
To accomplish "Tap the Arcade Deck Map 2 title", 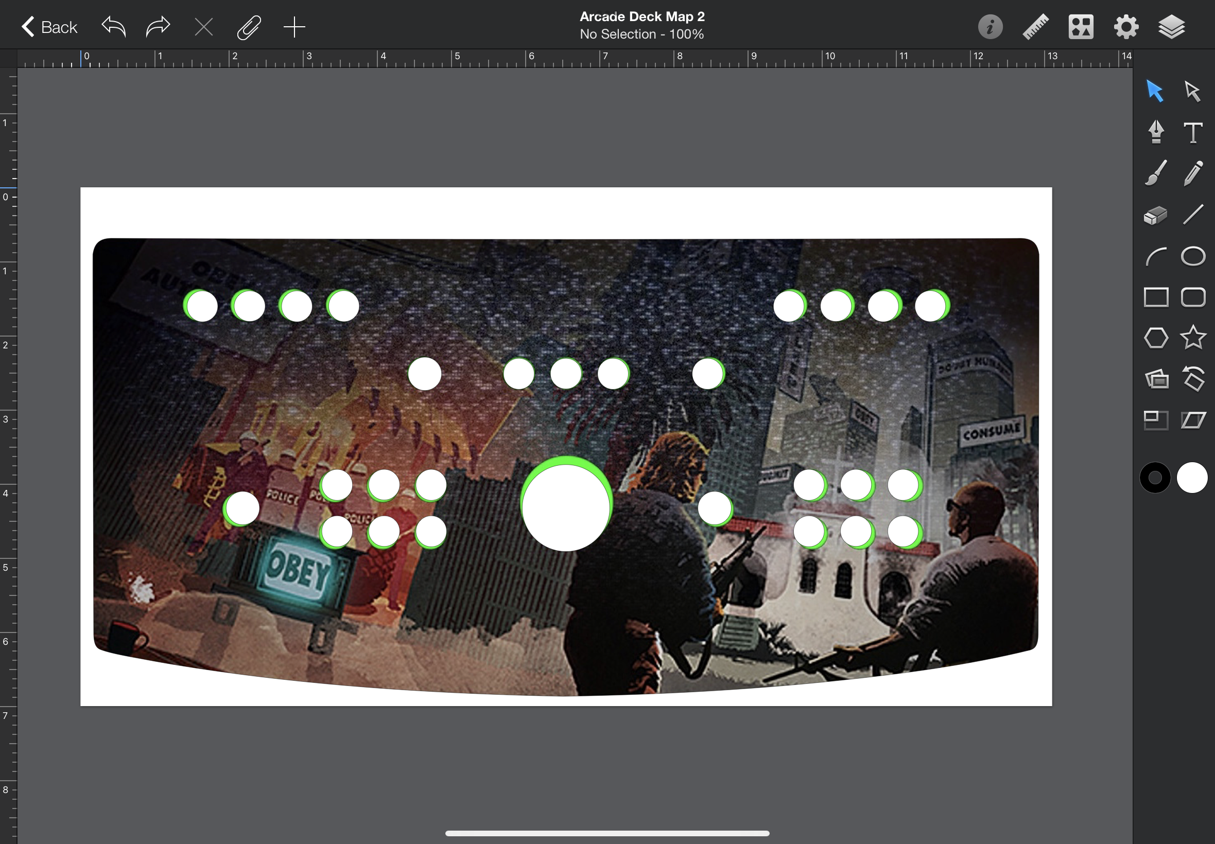I will tap(642, 17).
